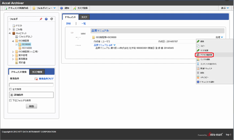This screenshot has height=140, width=234.
Task: Expand the 業務関連 folder node
Action: coord(13,59)
